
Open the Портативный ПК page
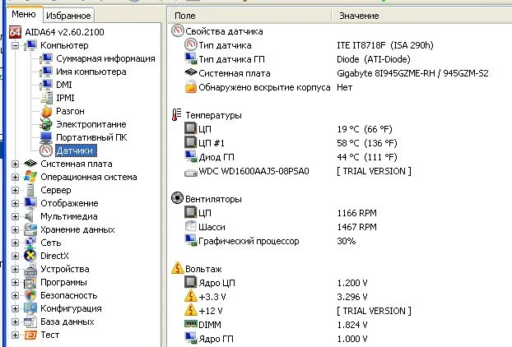pos(91,137)
